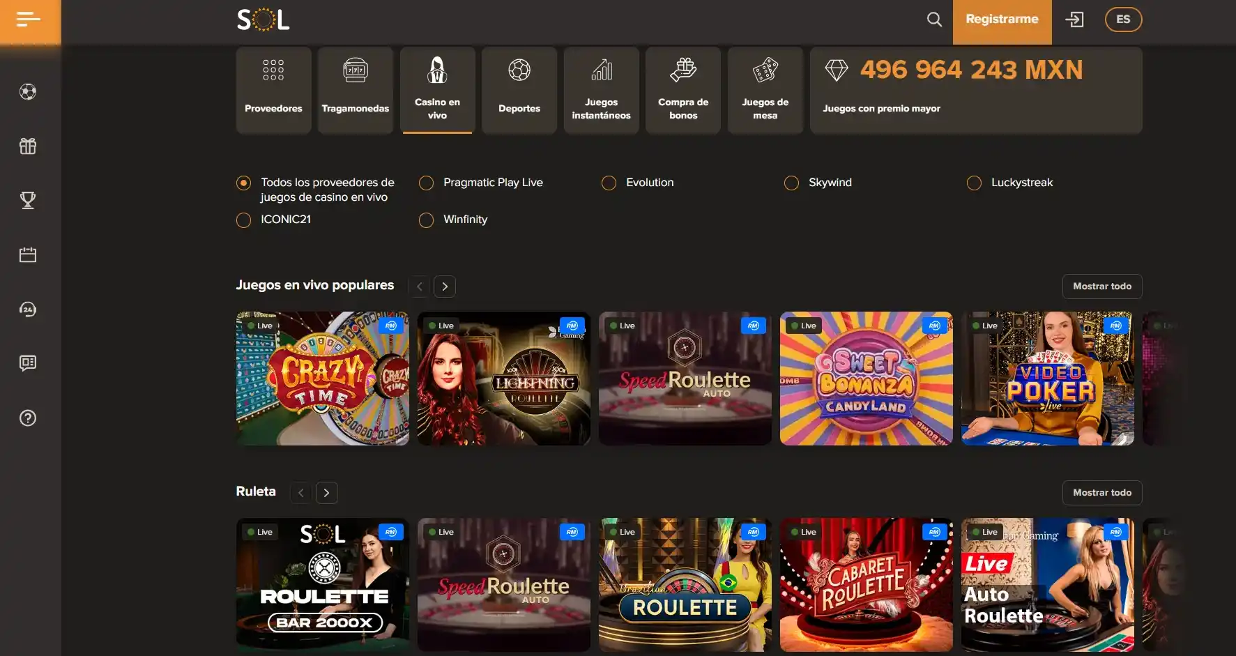Viewport: 1236px width, 656px height.
Task: Open Speed Roulette Auto in popular games
Action: [x=685, y=379]
